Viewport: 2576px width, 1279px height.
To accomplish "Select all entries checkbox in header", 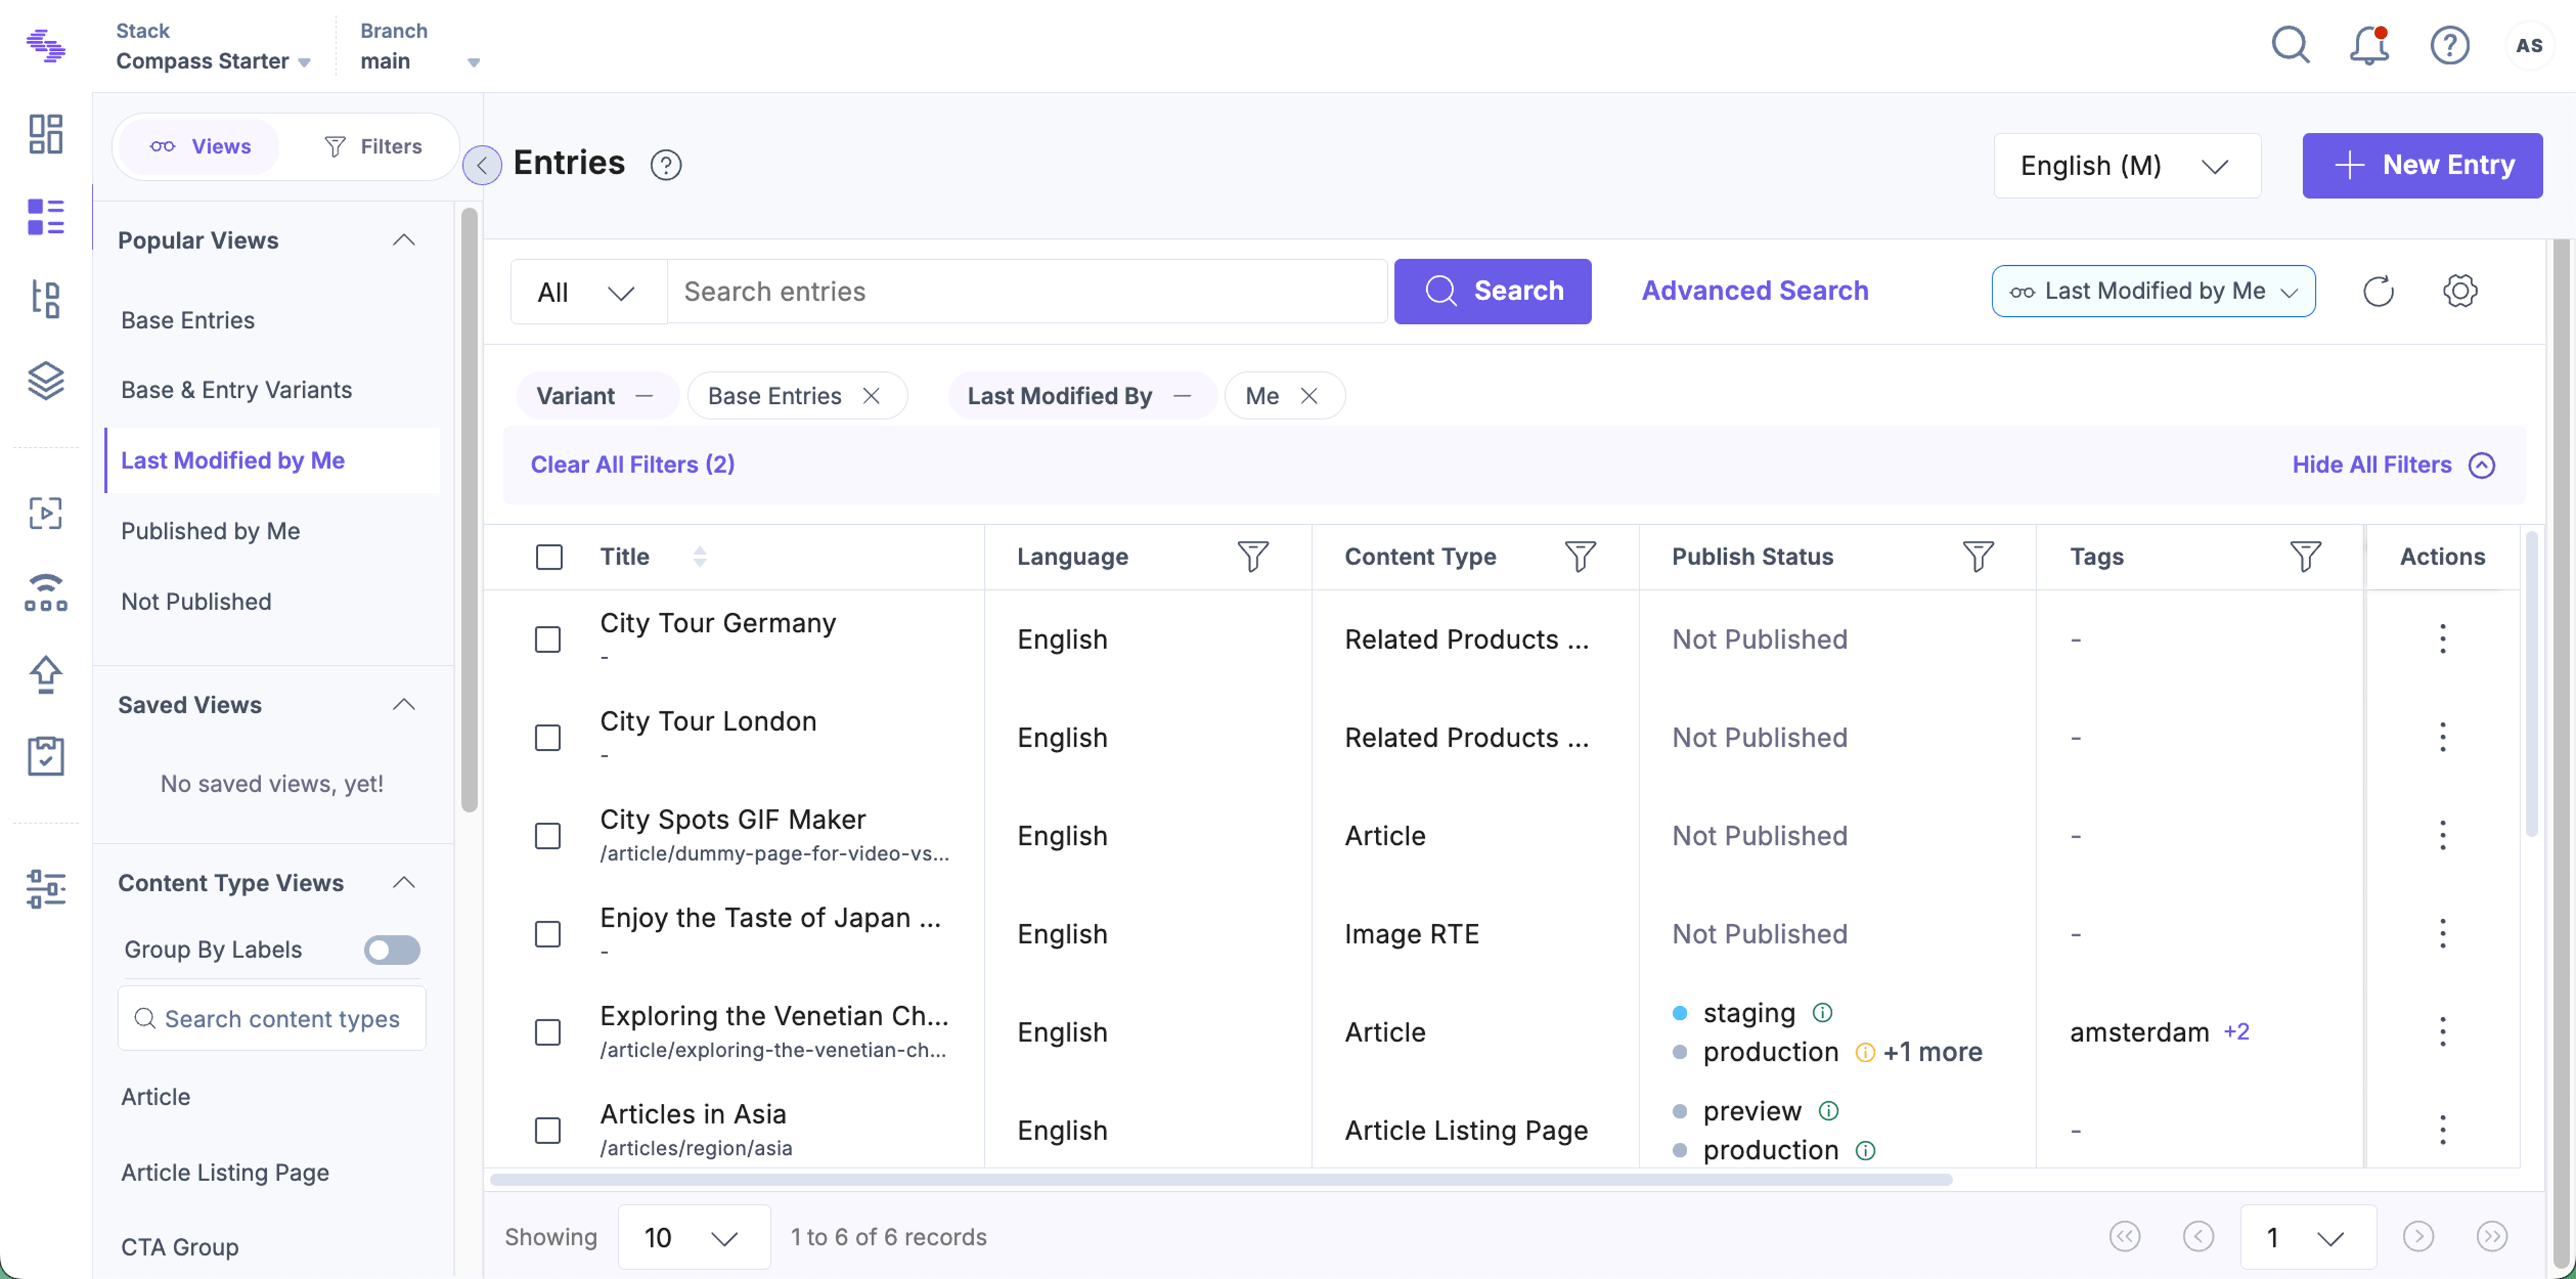I will (x=549, y=557).
